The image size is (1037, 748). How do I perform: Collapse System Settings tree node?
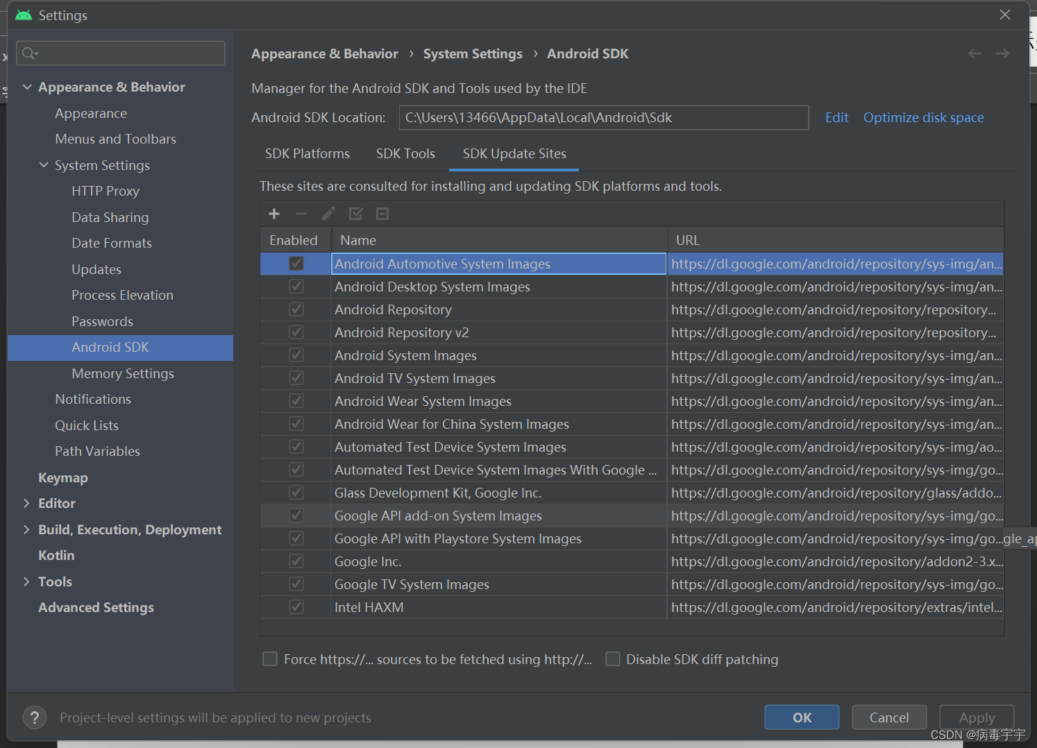click(x=44, y=165)
